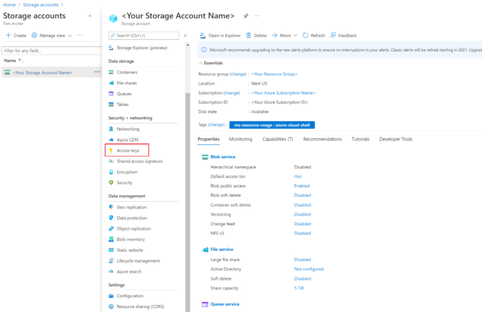This screenshot has width=482, height=312.
Task: Enable Blob soft delete
Action: pyautogui.click(x=302, y=195)
